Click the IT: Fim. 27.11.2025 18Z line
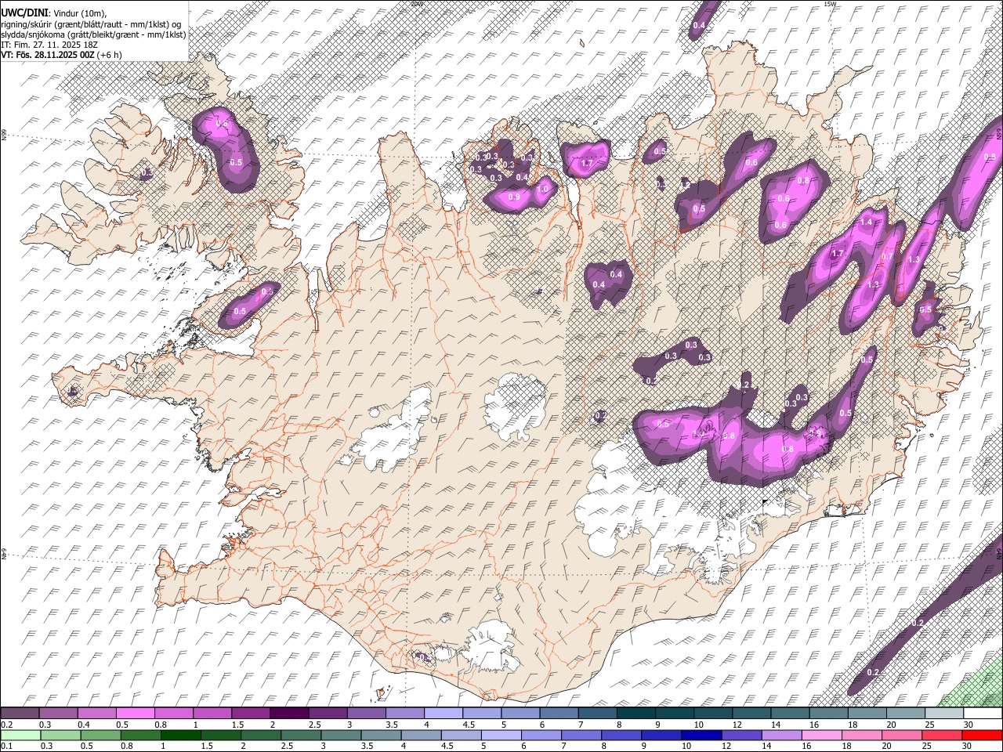 [x=49, y=45]
